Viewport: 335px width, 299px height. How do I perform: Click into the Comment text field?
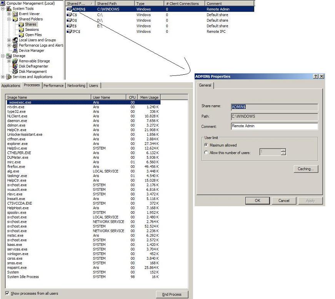[x=274, y=126]
